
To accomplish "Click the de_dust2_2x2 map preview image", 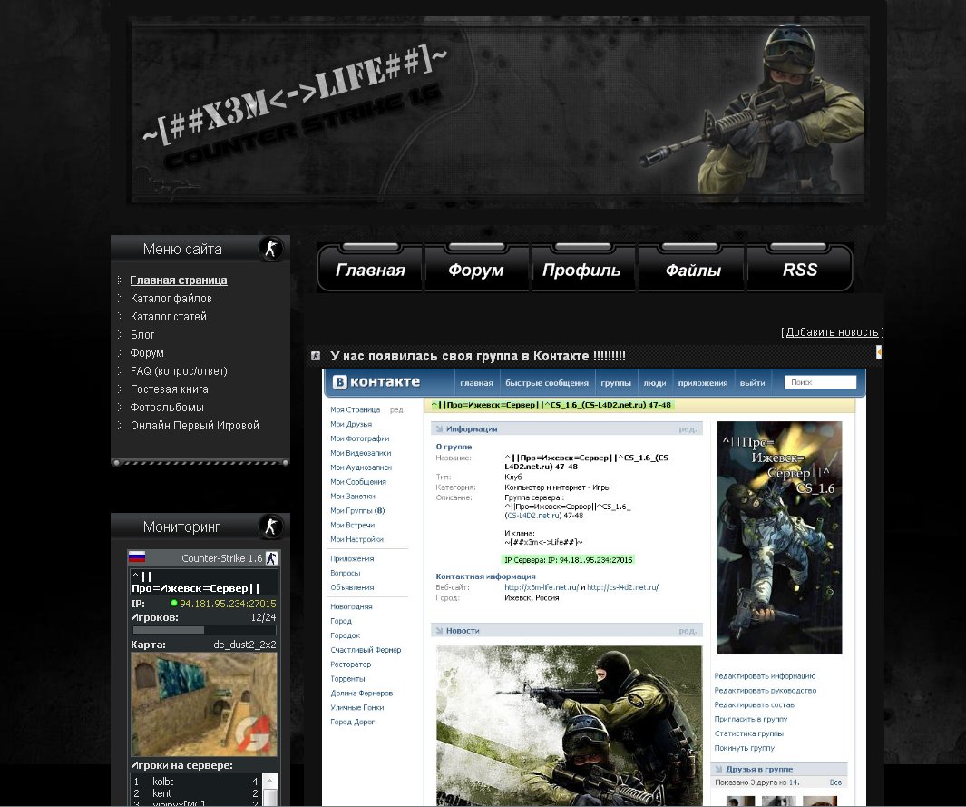I will pos(204,704).
